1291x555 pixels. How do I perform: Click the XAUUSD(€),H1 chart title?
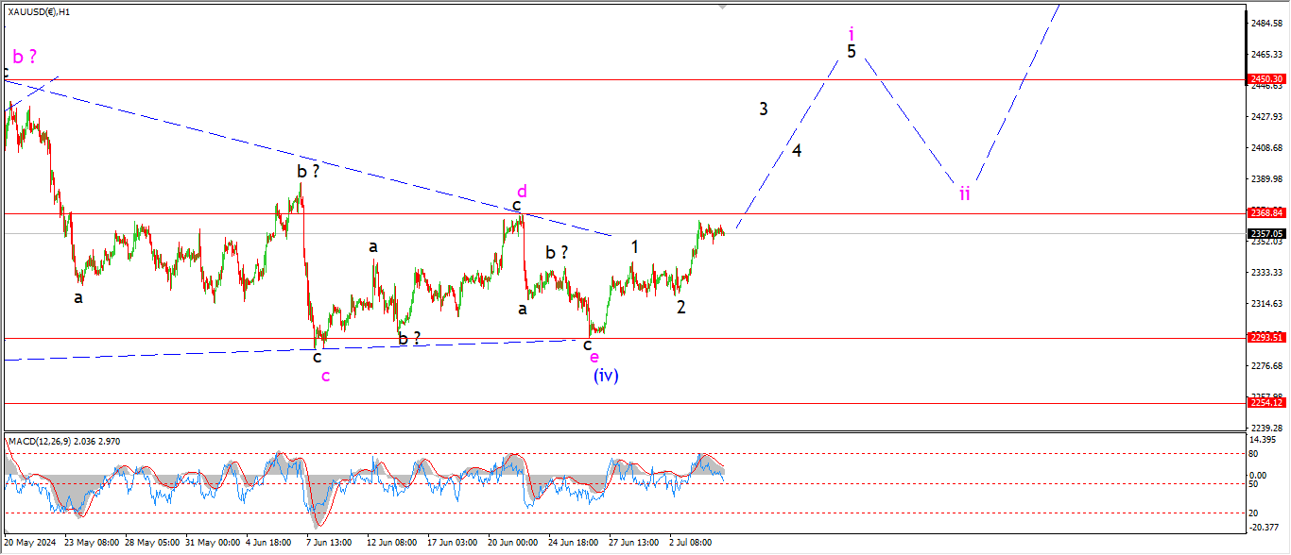pyautogui.click(x=38, y=11)
